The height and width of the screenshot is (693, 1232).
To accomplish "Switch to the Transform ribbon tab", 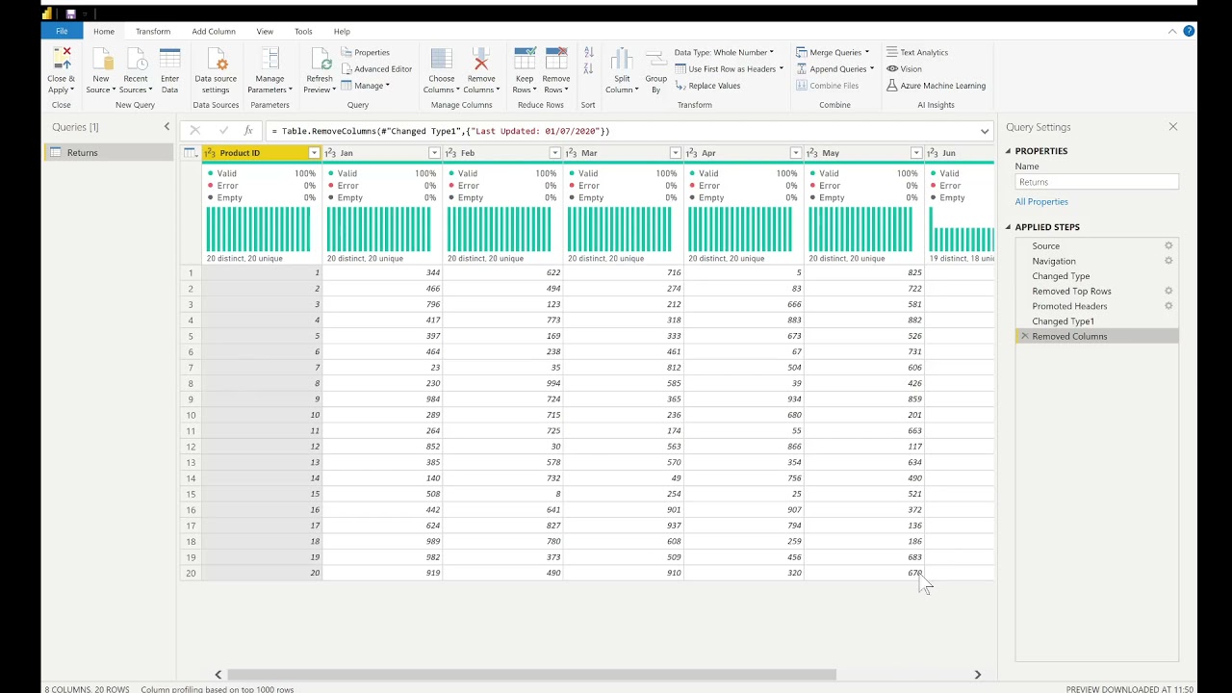I will click(x=153, y=31).
